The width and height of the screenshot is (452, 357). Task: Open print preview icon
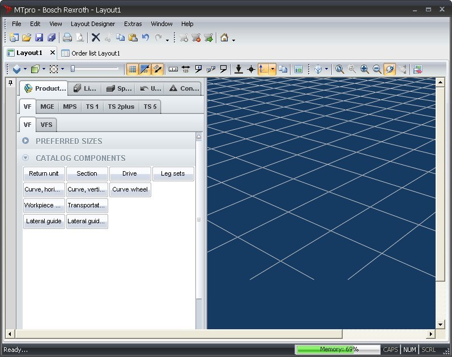coord(80,38)
